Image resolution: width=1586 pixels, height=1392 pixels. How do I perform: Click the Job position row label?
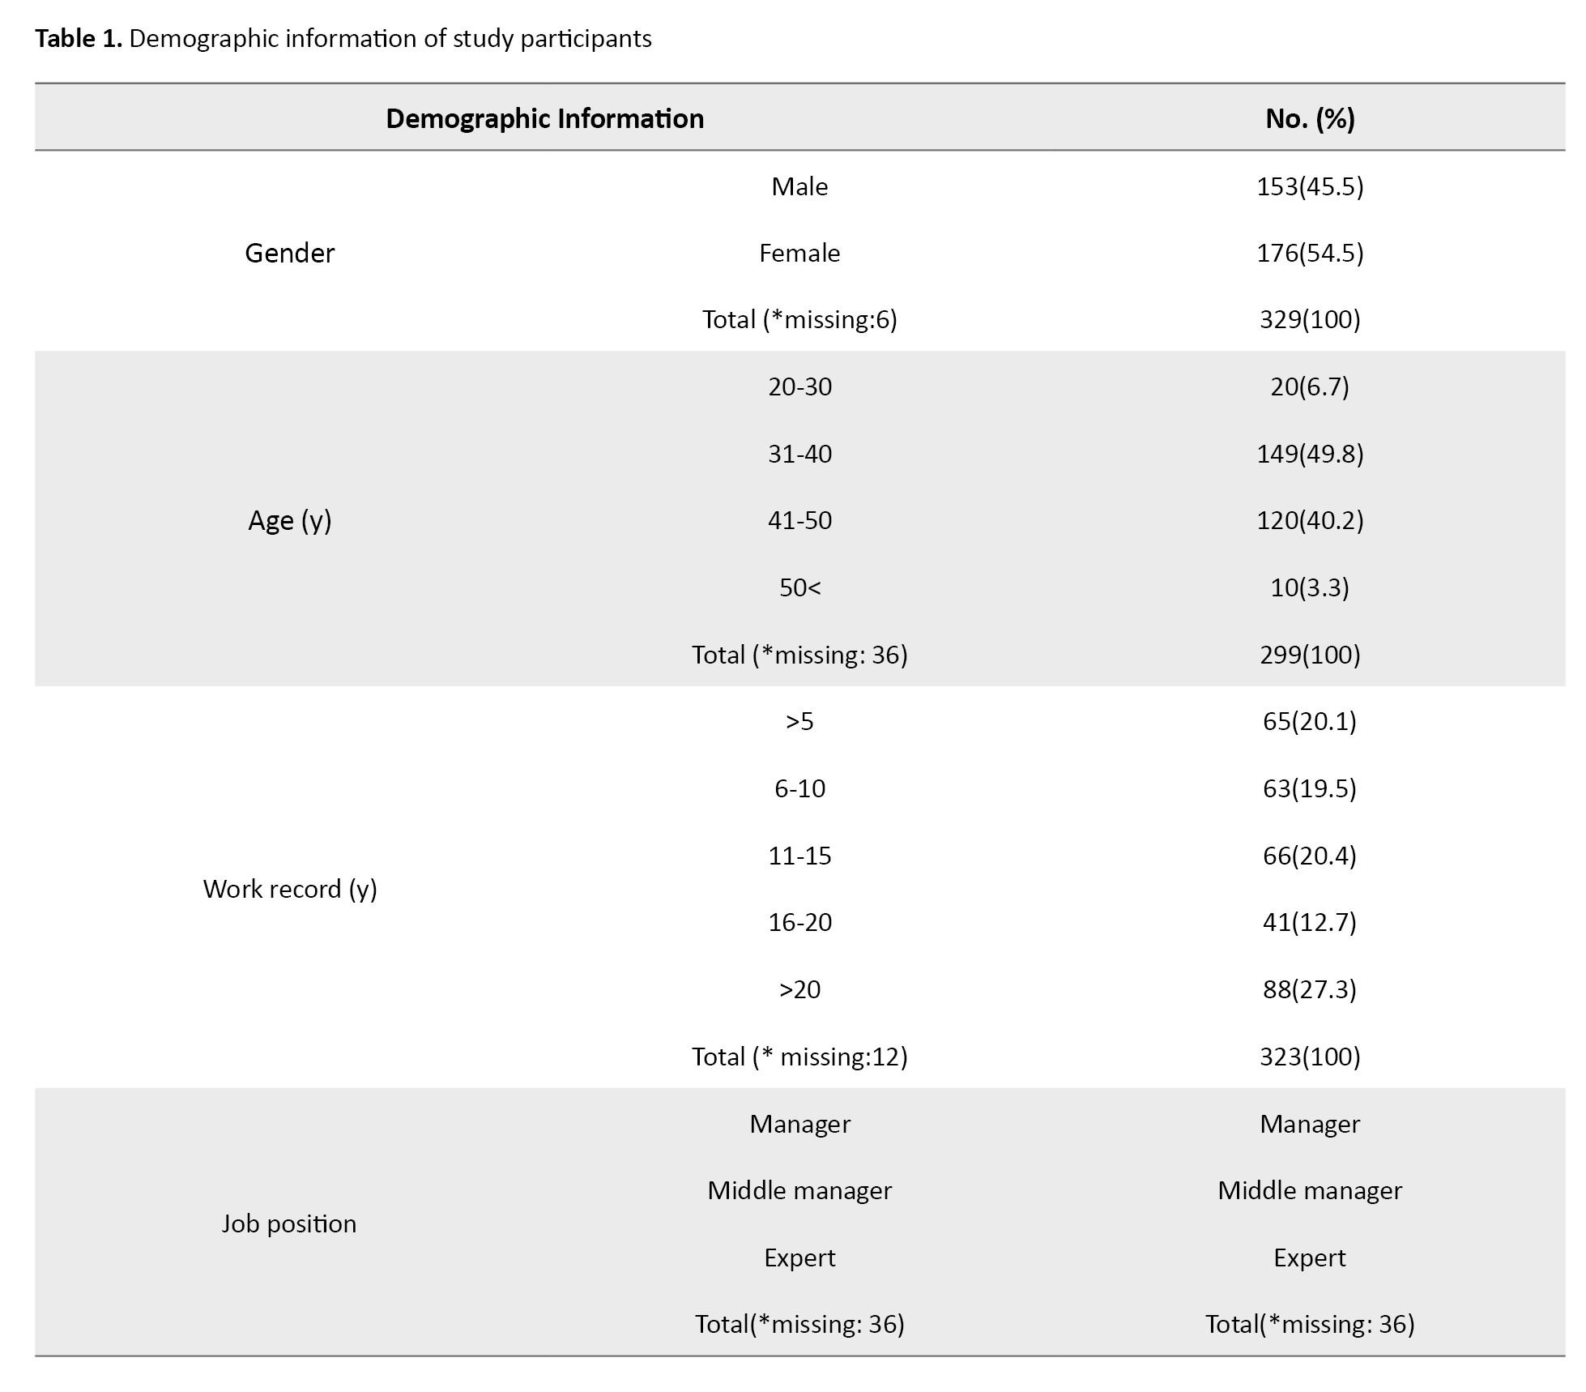click(x=289, y=1223)
